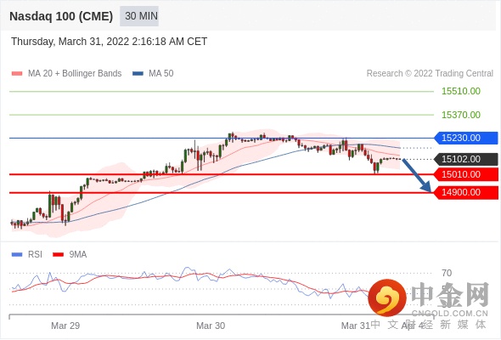Toggle the MA 50 legend label
This screenshot has width=501, height=340.
click(161, 74)
